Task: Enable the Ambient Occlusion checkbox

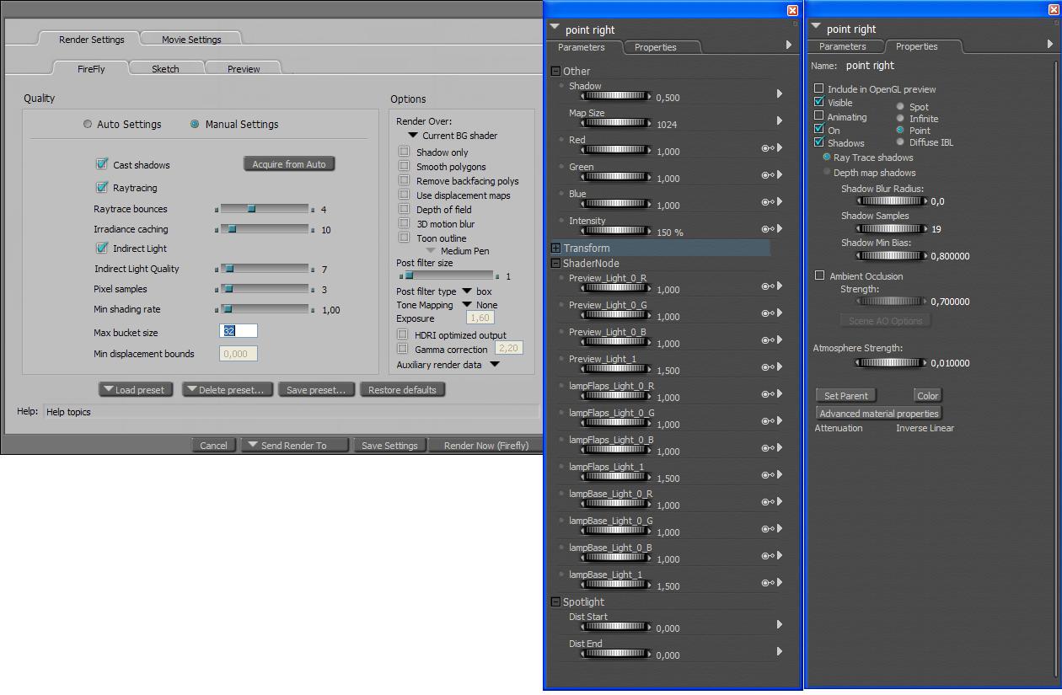Action: tap(819, 275)
